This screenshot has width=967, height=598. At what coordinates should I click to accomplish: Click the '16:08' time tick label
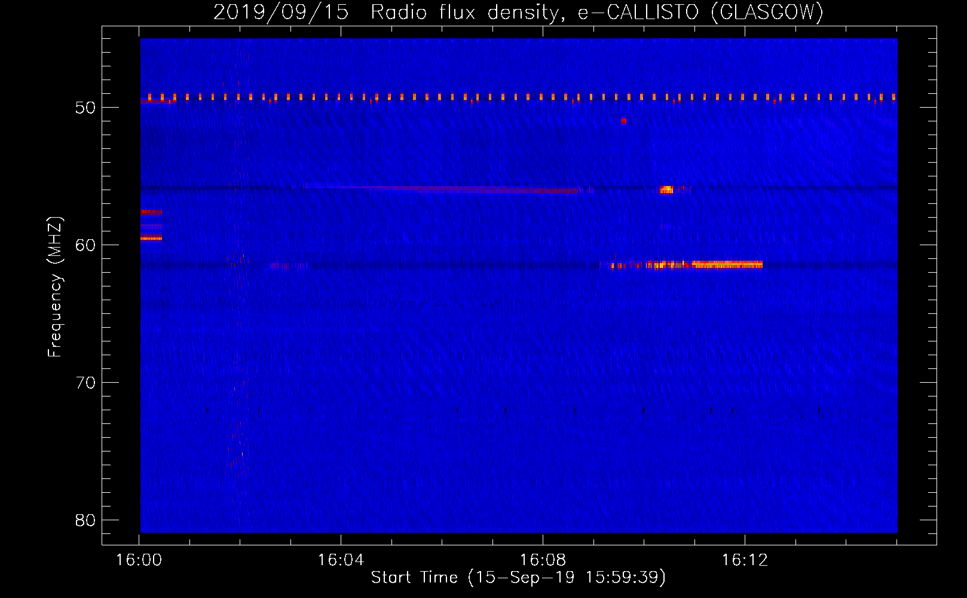coord(543,560)
